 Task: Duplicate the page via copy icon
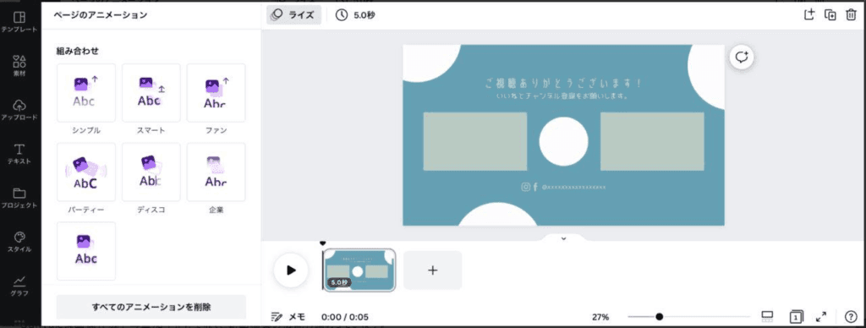[x=830, y=15]
